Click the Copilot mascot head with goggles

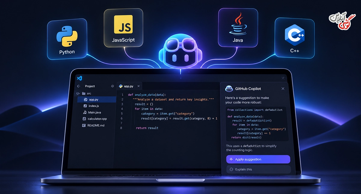[x=180, y=51]
